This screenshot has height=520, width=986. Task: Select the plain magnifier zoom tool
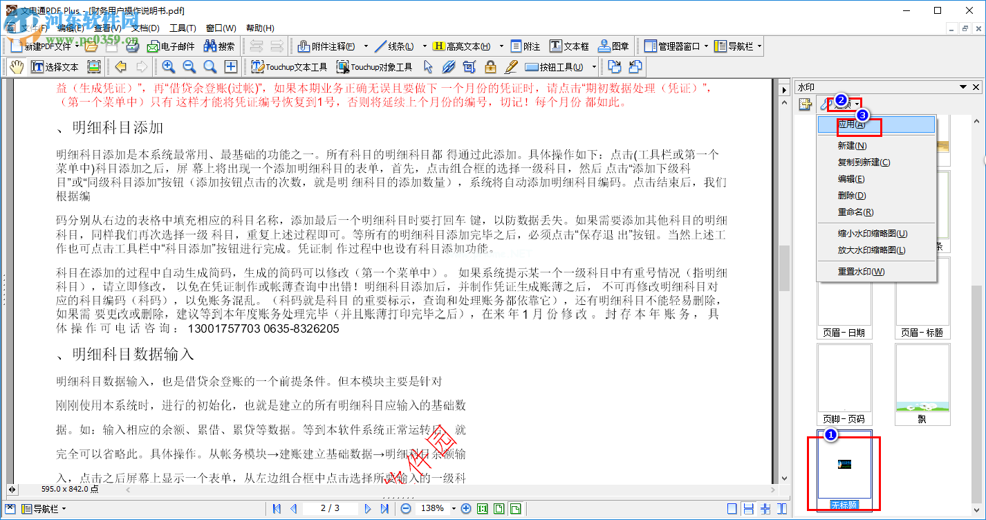coord(210,67)
